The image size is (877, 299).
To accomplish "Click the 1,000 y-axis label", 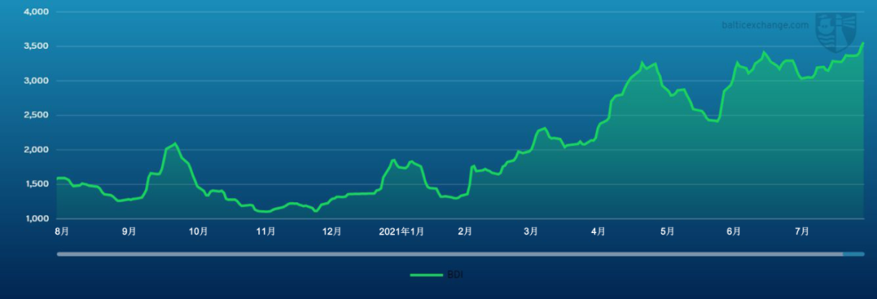I will pyautogui.click(x=37, y=219).
